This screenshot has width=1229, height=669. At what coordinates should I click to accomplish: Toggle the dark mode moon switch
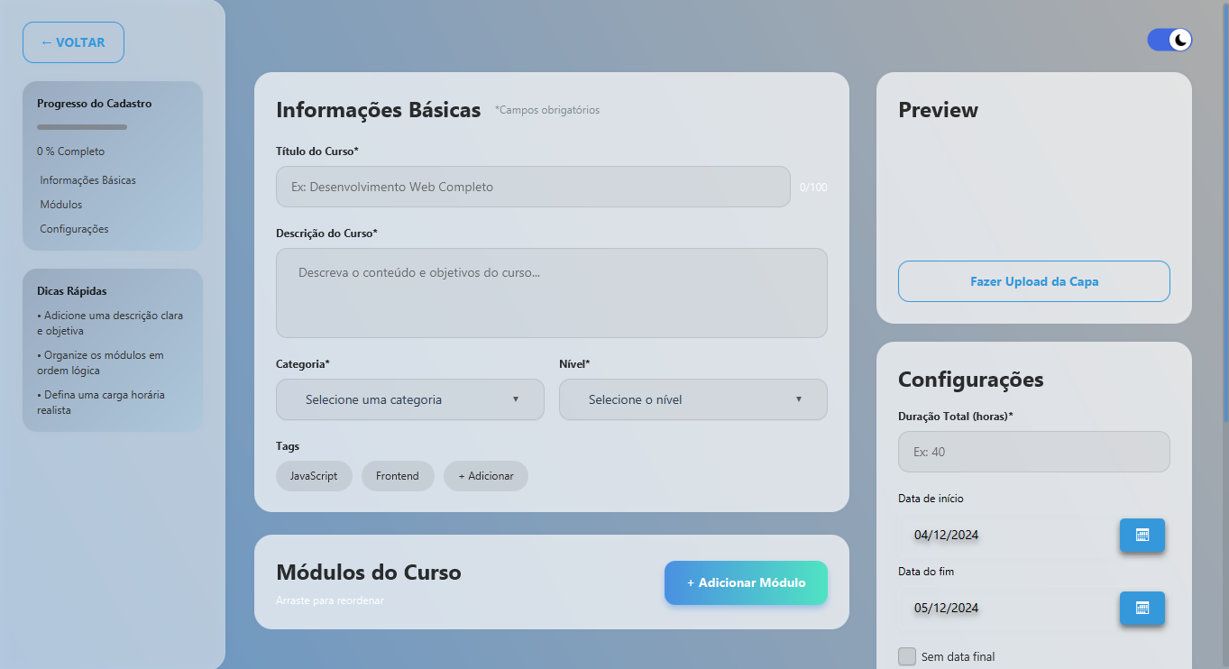point(1169,40)
